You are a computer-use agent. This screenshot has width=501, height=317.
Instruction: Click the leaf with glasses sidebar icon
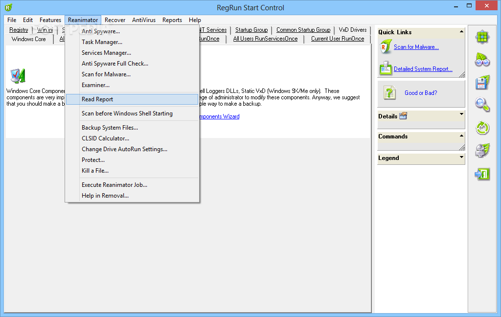click(x=482, y=60)
